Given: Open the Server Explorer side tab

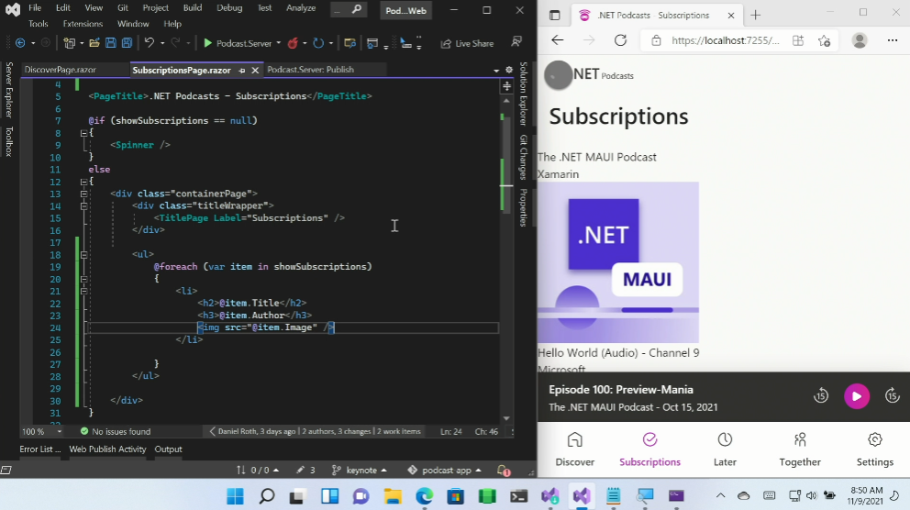Looking at the screenshot, I should pos(8,89).
